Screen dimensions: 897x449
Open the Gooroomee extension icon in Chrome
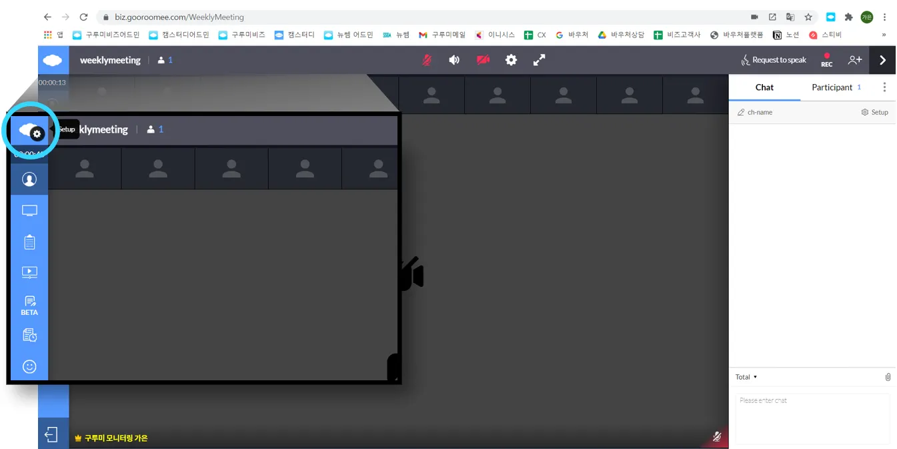[x=831, y=17]
